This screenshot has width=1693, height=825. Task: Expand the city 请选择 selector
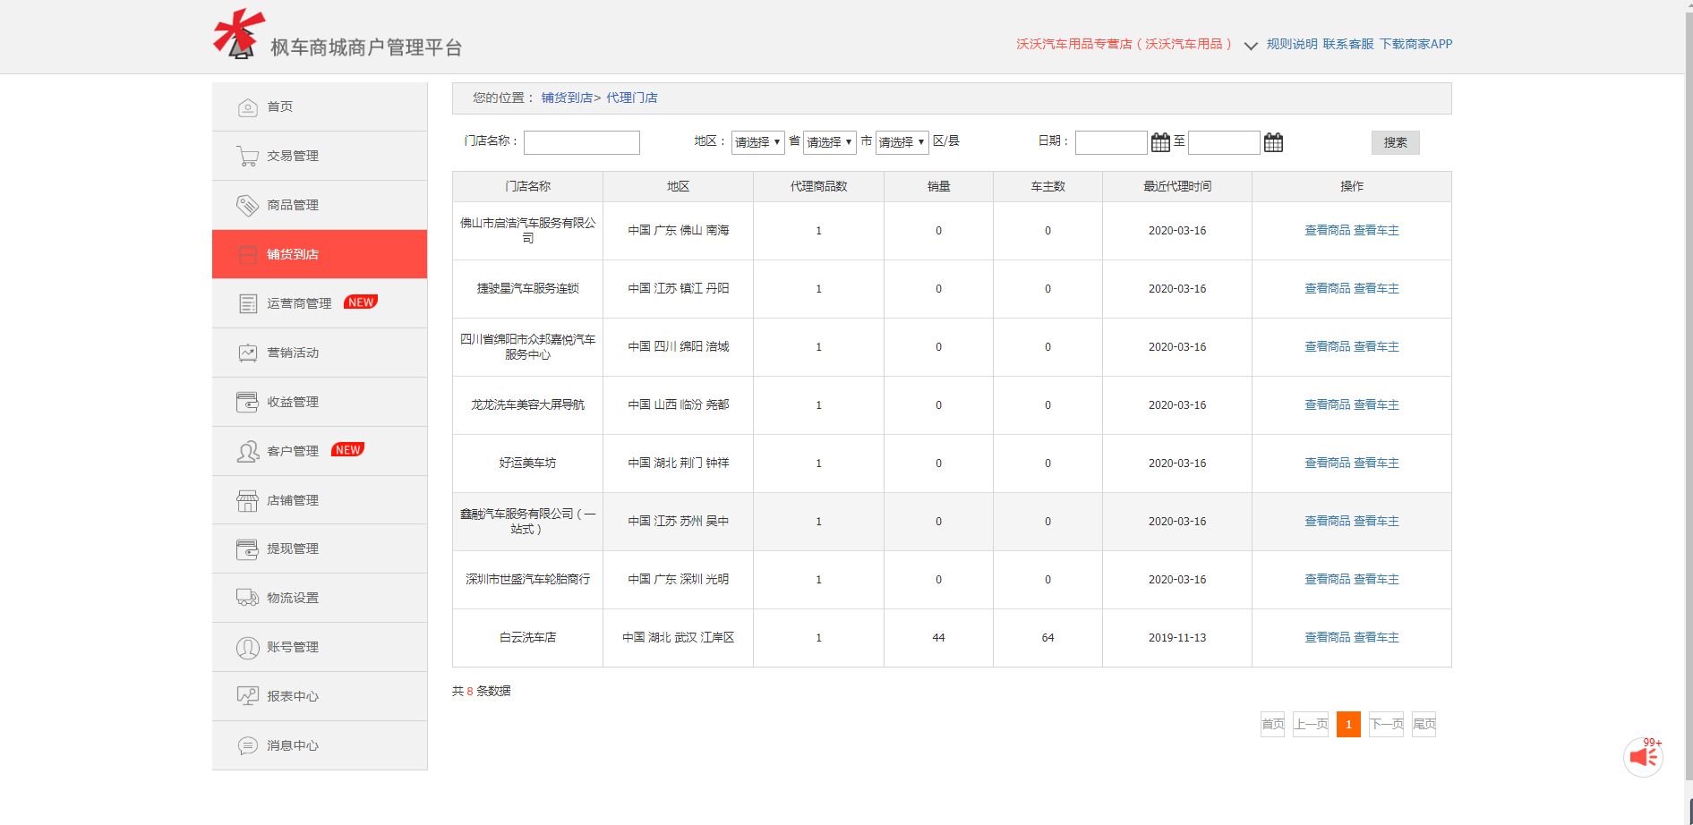tap(829, 141)
